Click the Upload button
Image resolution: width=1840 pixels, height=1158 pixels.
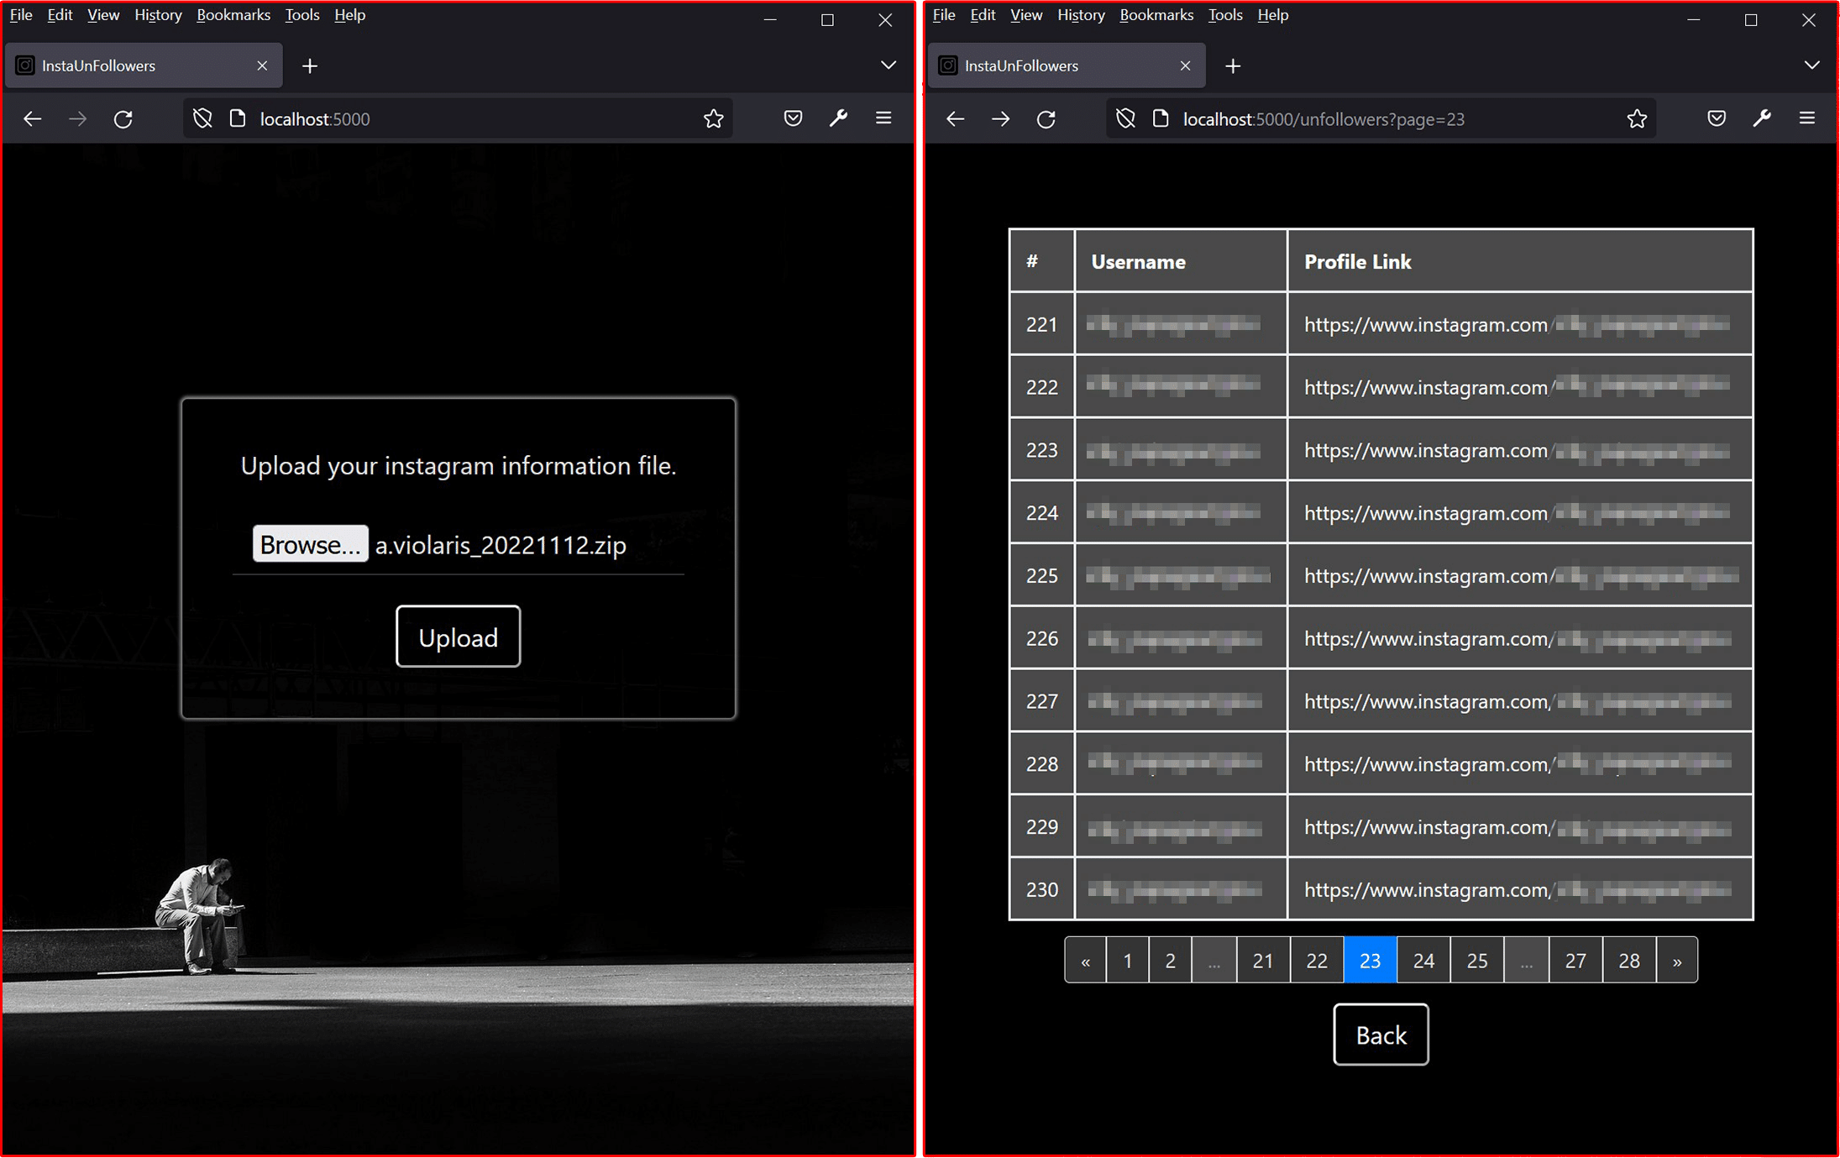pos(458,637)
